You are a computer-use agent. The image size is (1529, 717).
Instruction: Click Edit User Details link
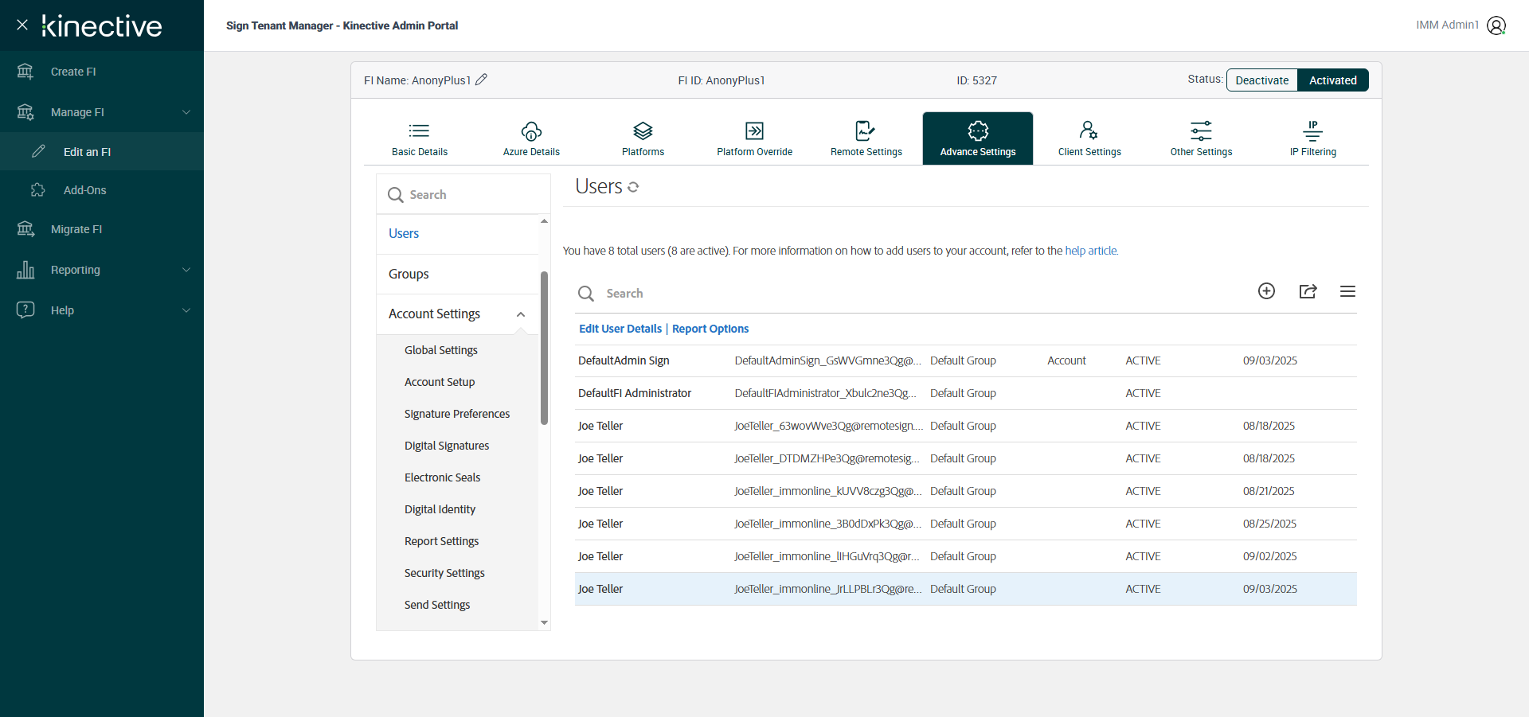tap(620, 329)
